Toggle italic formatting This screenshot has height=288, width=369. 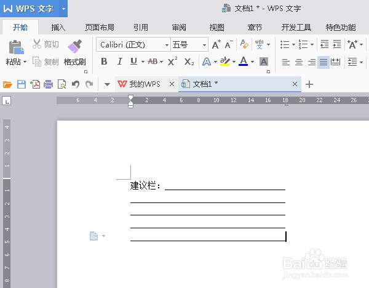pyautogui.click(x=119, y=62)
